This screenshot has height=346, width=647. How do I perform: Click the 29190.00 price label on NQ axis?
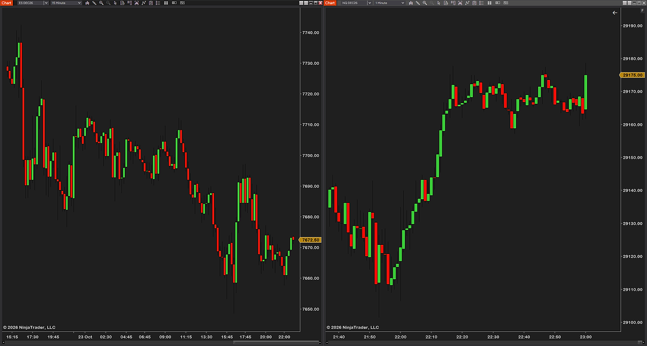(632, 25)
